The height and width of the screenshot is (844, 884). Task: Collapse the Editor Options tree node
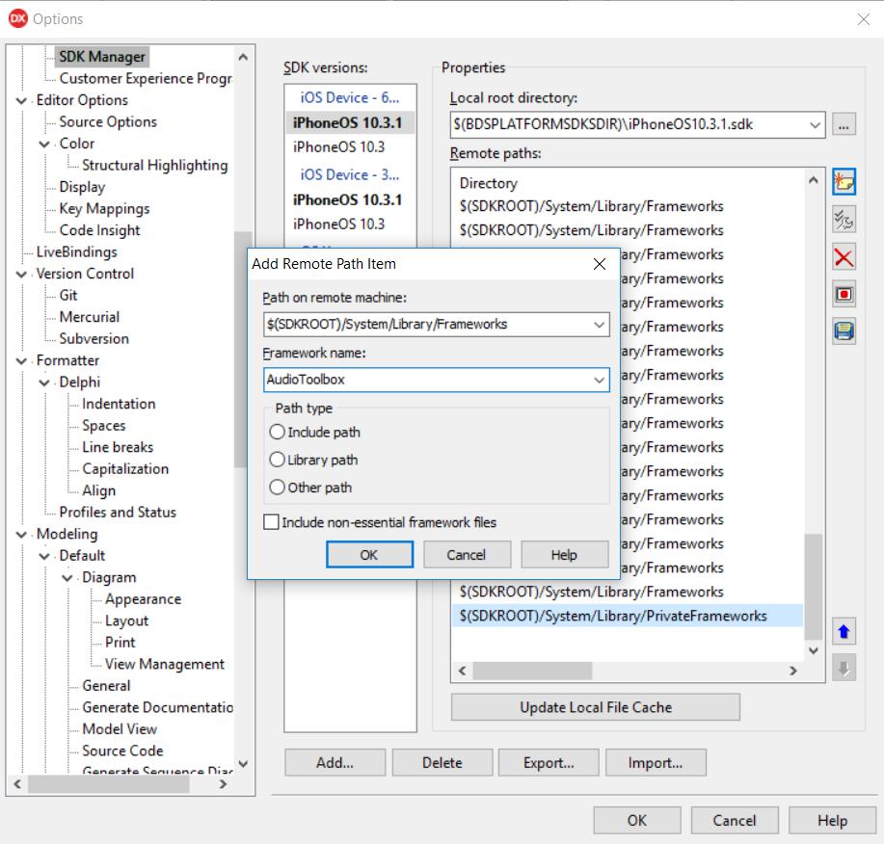[x=21, y=101]
